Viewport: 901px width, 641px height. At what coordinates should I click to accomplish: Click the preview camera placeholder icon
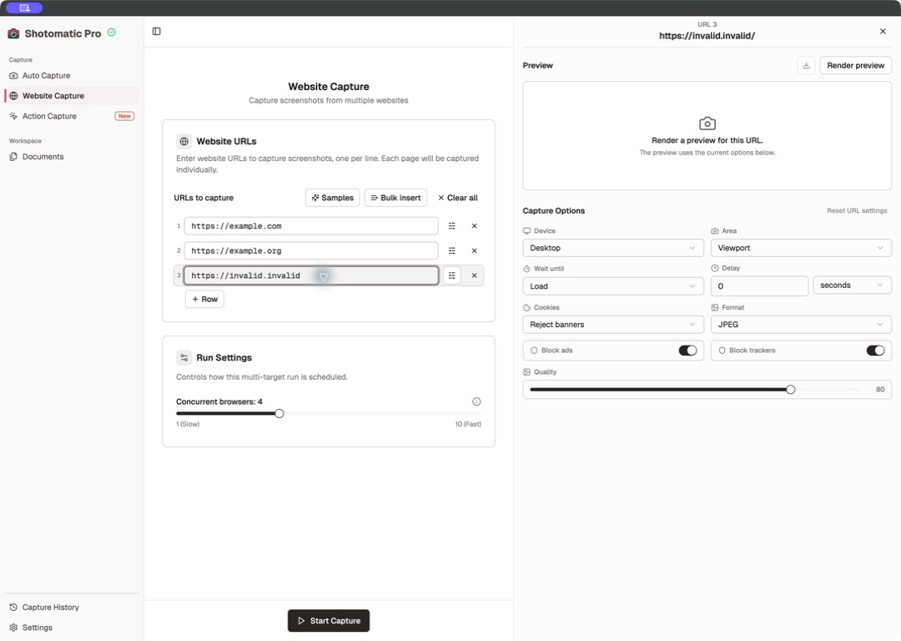[707, 124]
